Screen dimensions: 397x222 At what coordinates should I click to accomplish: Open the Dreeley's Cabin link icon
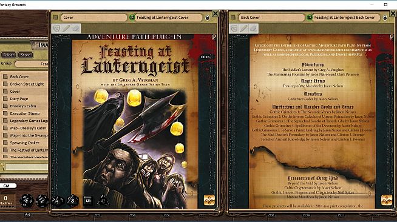pos(5,106)
